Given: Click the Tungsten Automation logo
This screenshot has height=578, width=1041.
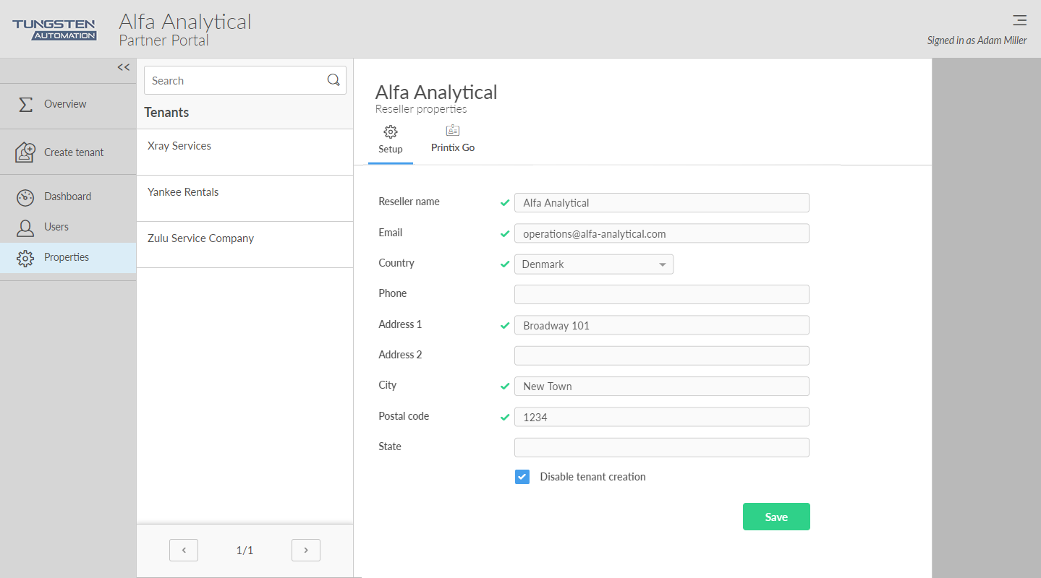Looking at the screenshot, I should pos(55,30).
